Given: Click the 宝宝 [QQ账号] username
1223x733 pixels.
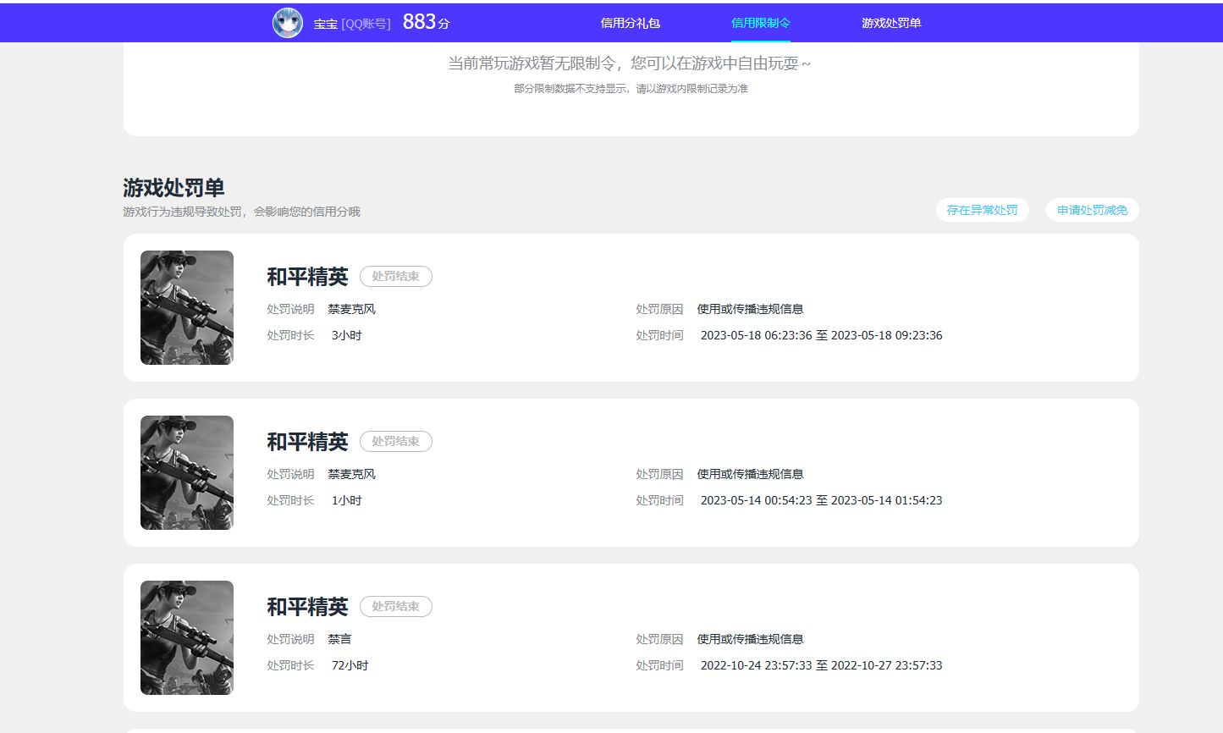Looking at the screenshot, I should (352, 24).
